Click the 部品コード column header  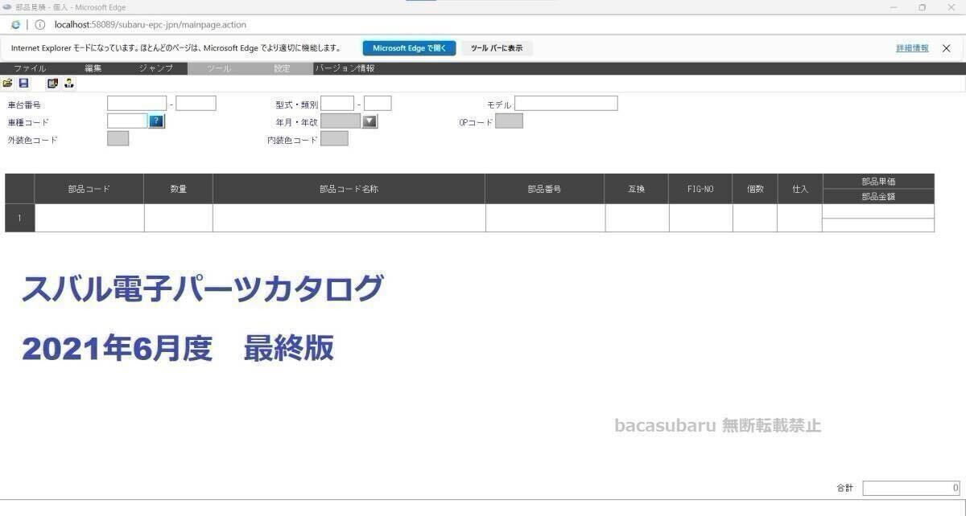89,189
